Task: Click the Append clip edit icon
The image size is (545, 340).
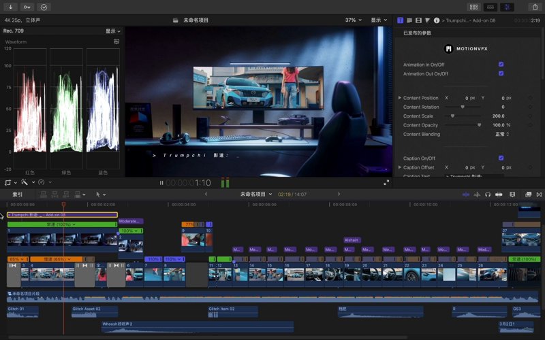Action: [x=65, y=194]
